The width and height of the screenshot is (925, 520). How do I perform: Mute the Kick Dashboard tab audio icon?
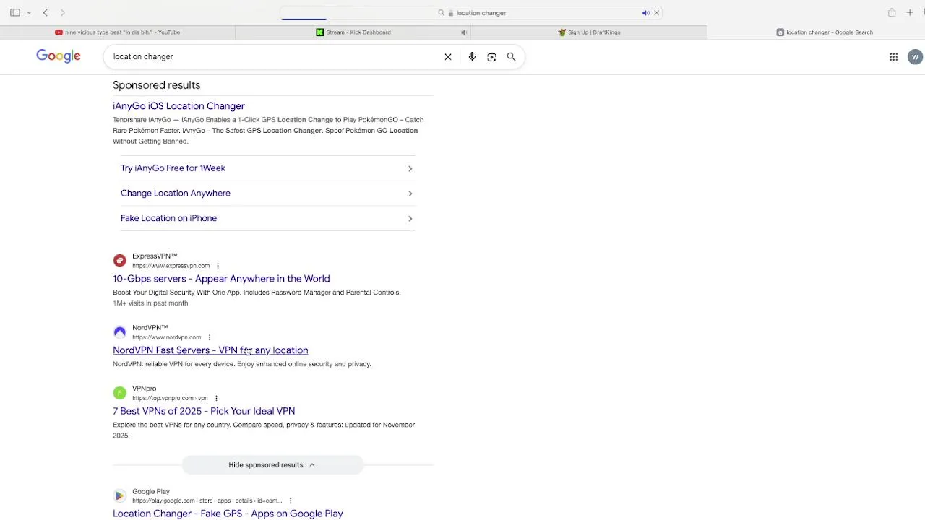(x=465, y=32)
